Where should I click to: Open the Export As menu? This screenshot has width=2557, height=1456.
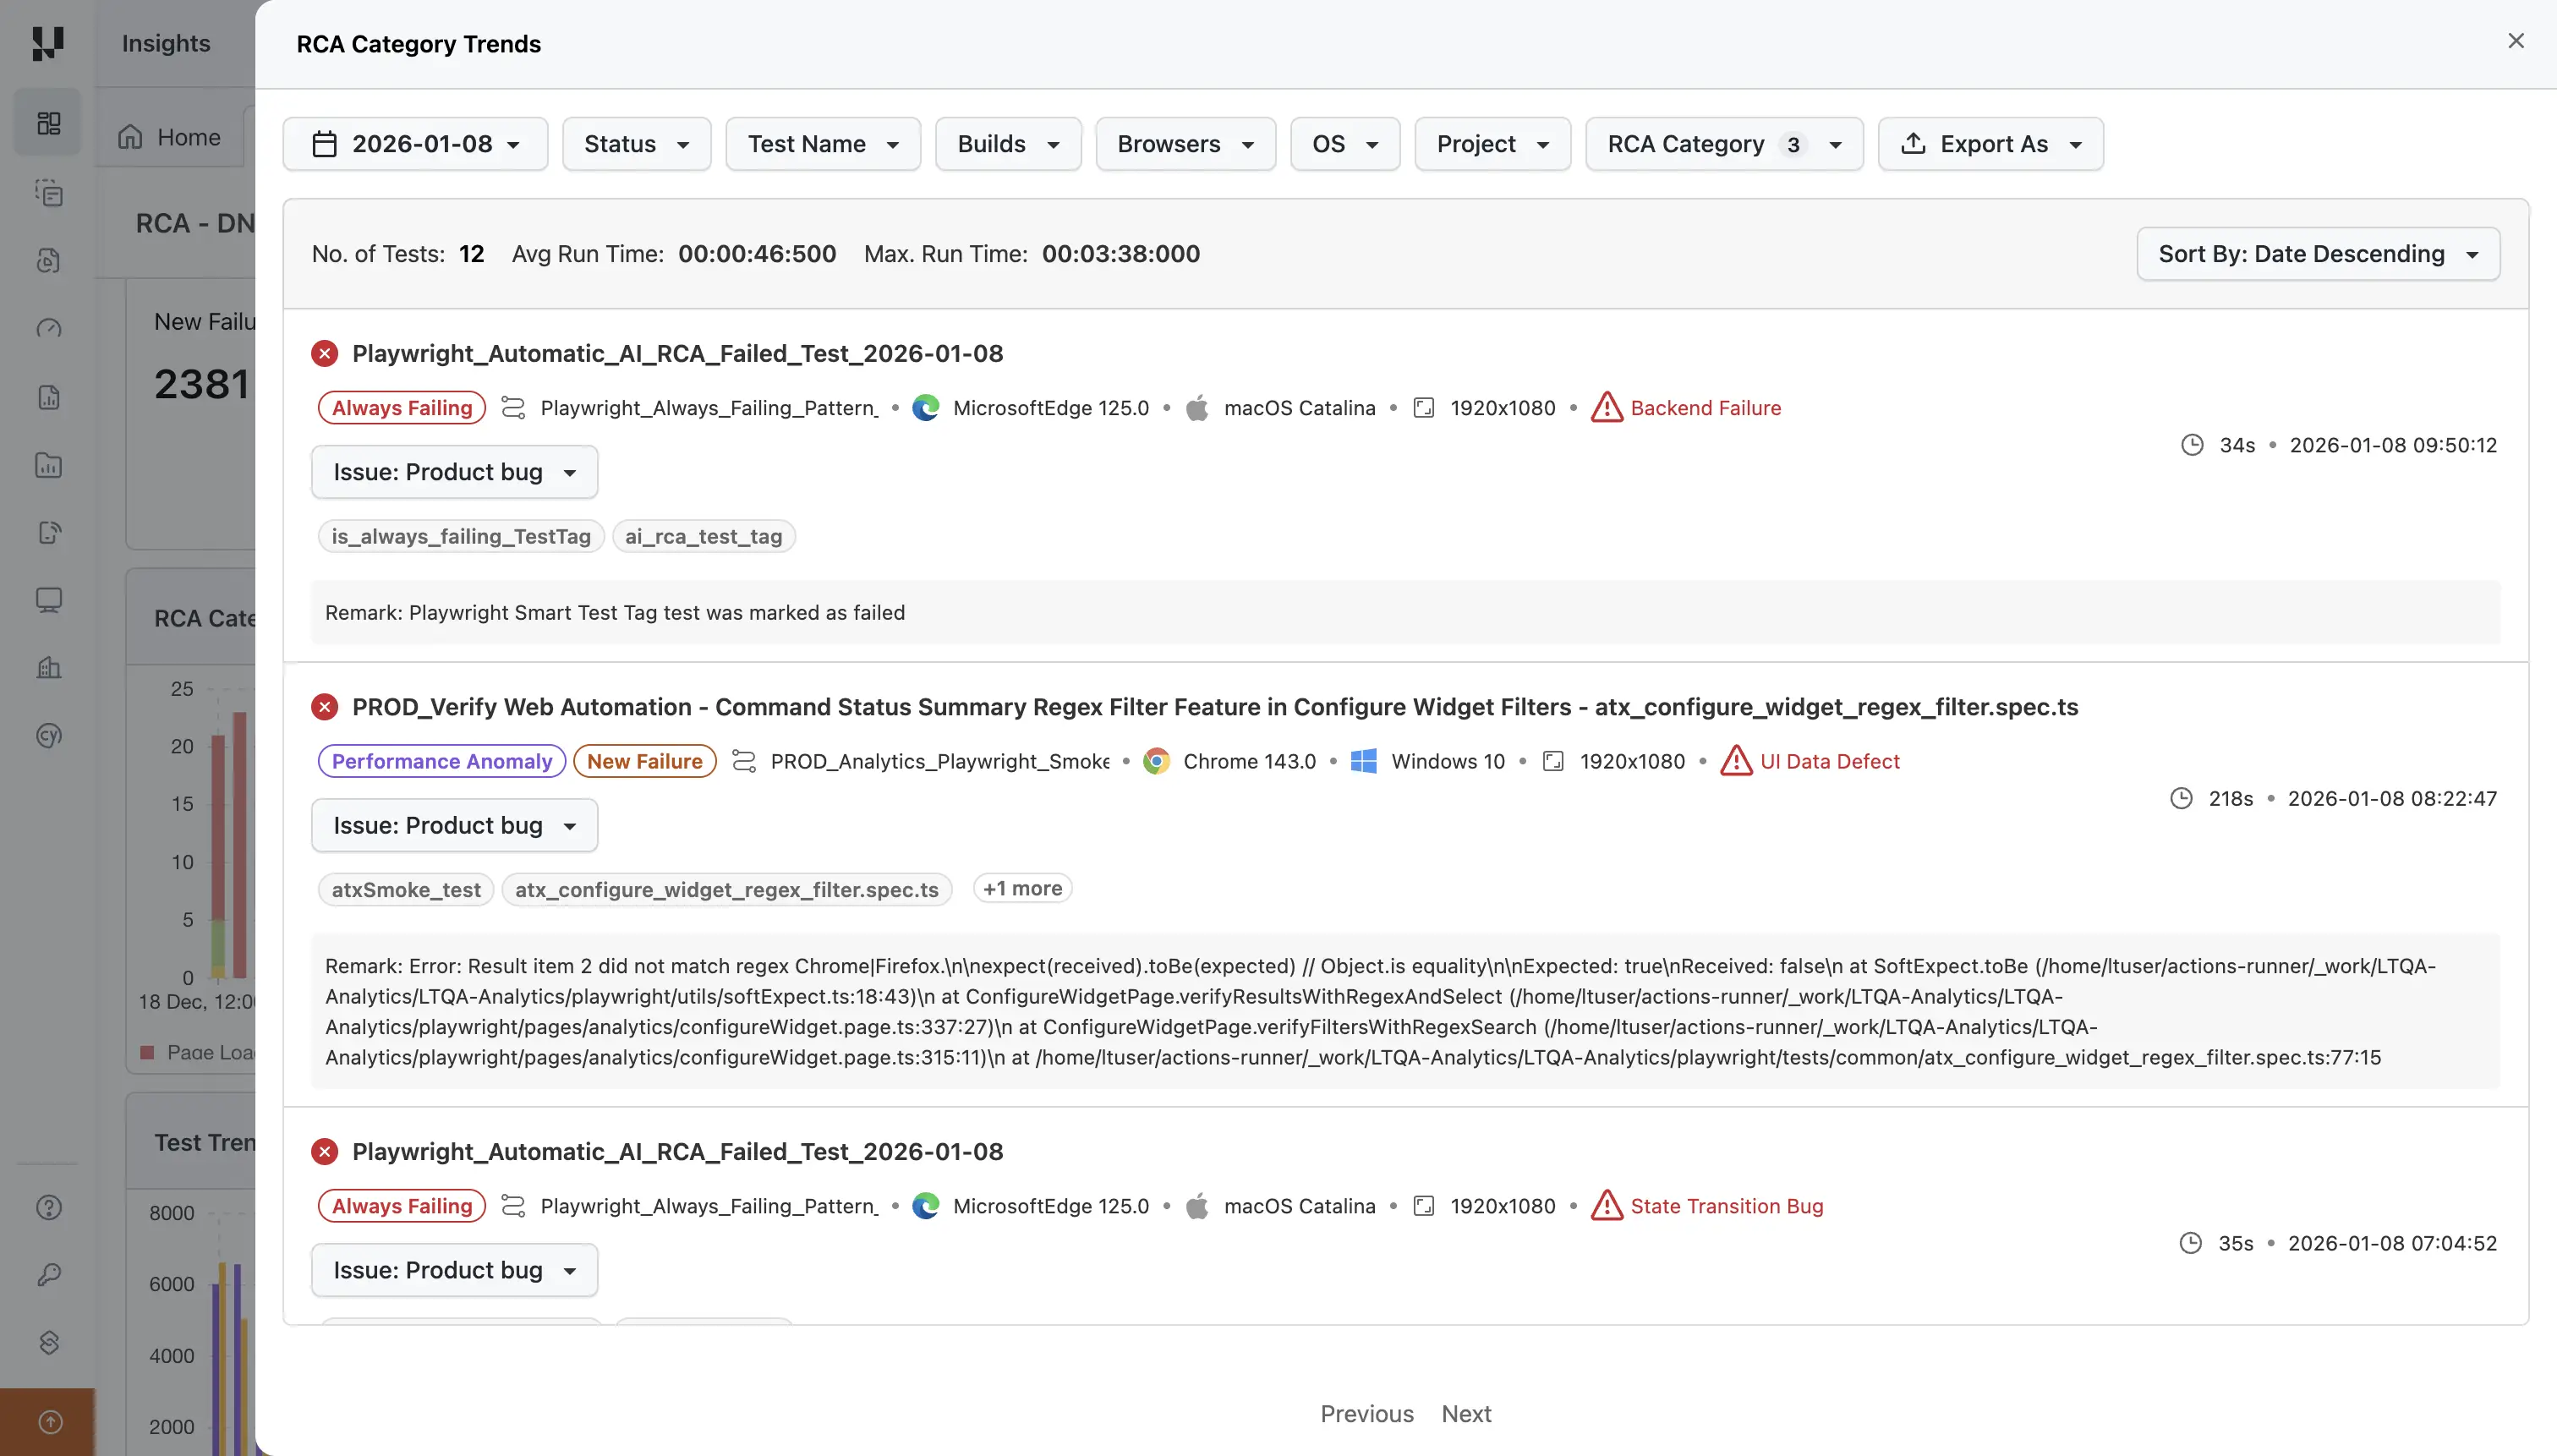pyautogui.click(x=1990, y=144)
